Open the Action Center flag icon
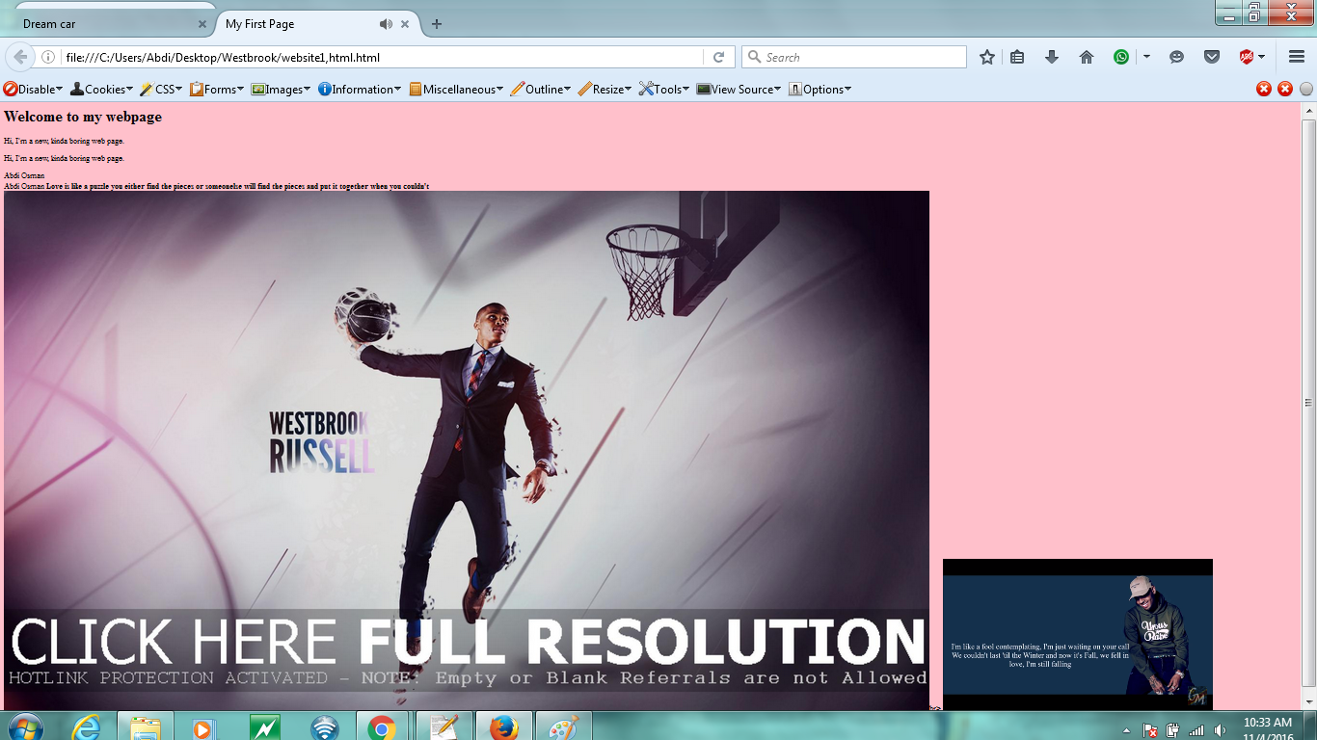Viewport: 1317px width, 740px height. 1150,730
